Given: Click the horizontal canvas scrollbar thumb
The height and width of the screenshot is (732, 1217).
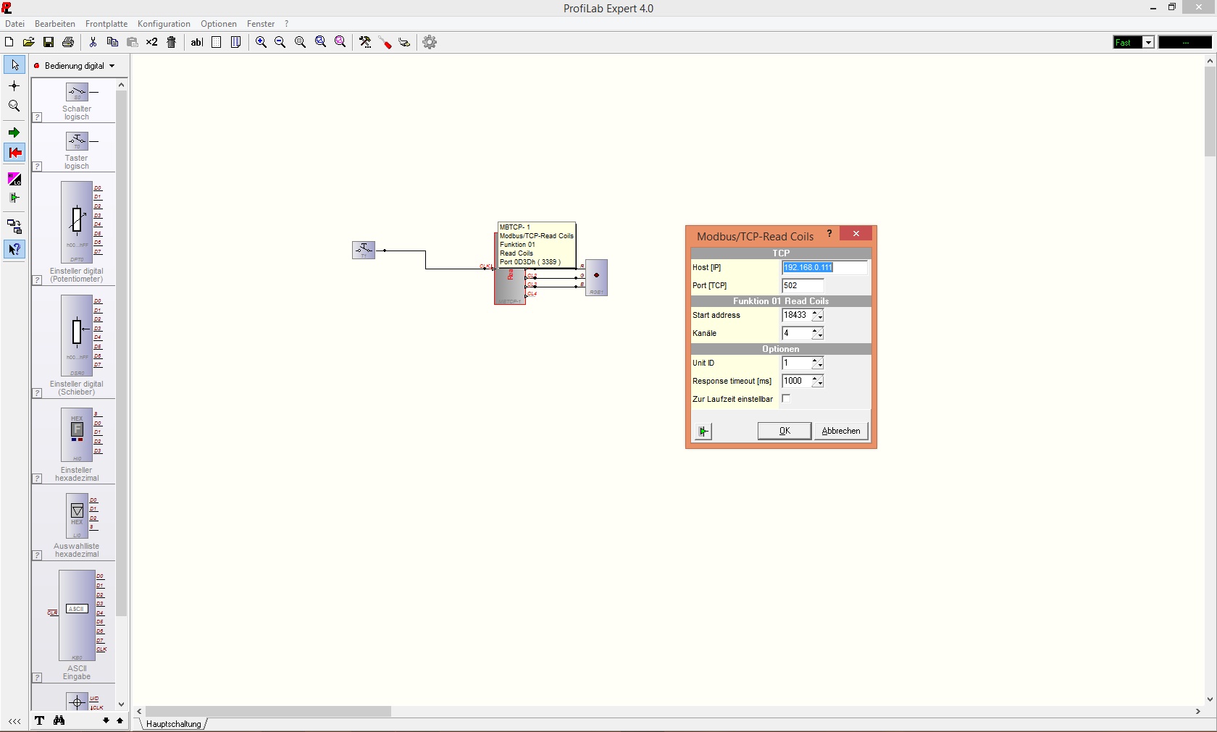Looking at the screenshot, I should 268,712.
